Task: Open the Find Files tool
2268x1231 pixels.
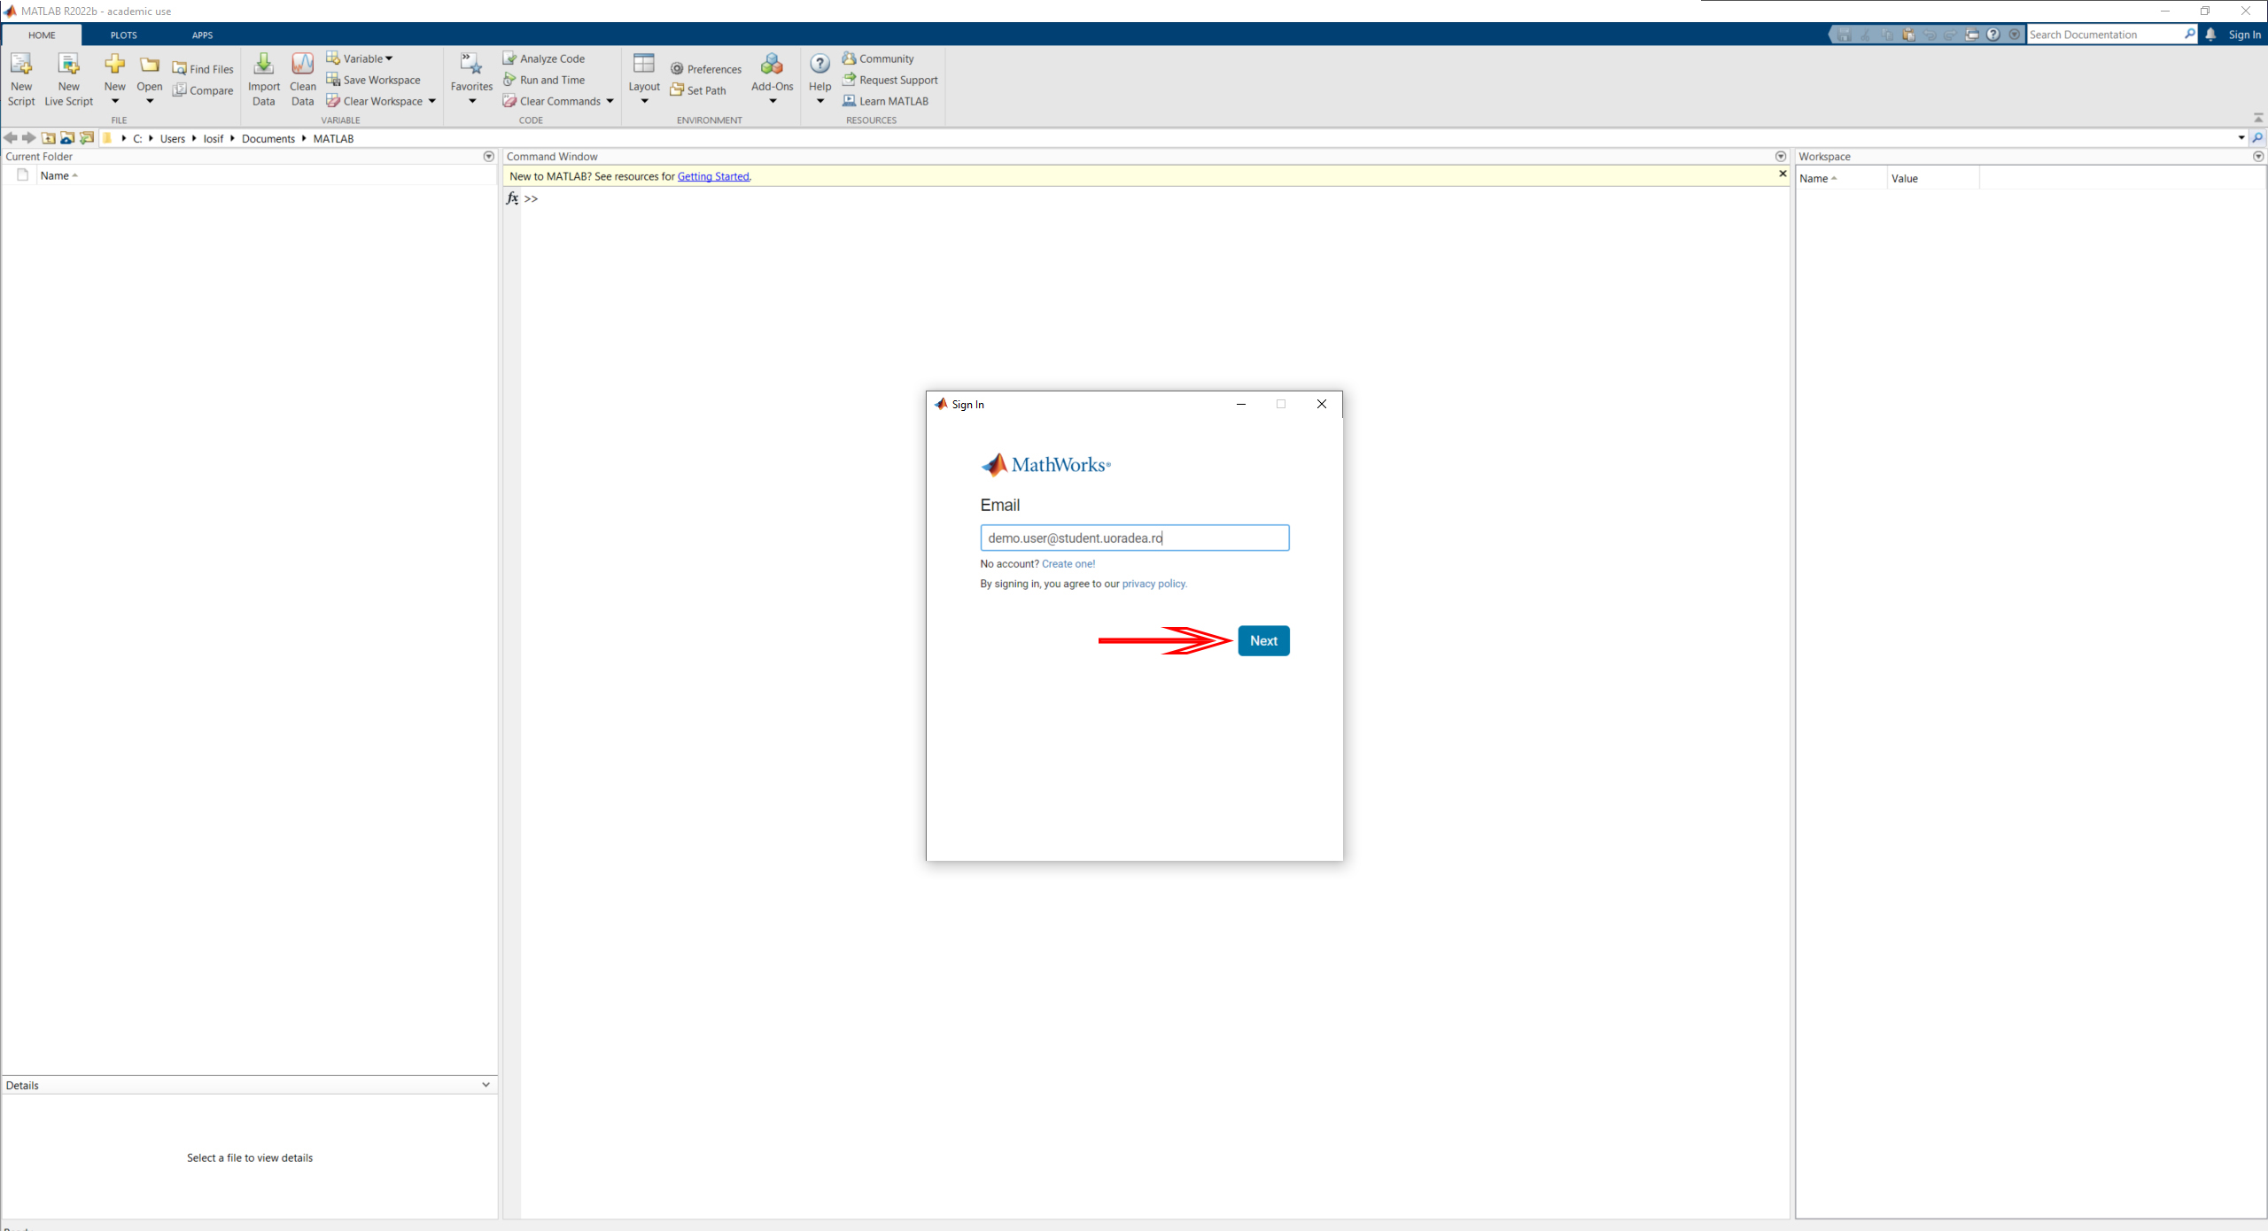Action: [x=203, y=69]
